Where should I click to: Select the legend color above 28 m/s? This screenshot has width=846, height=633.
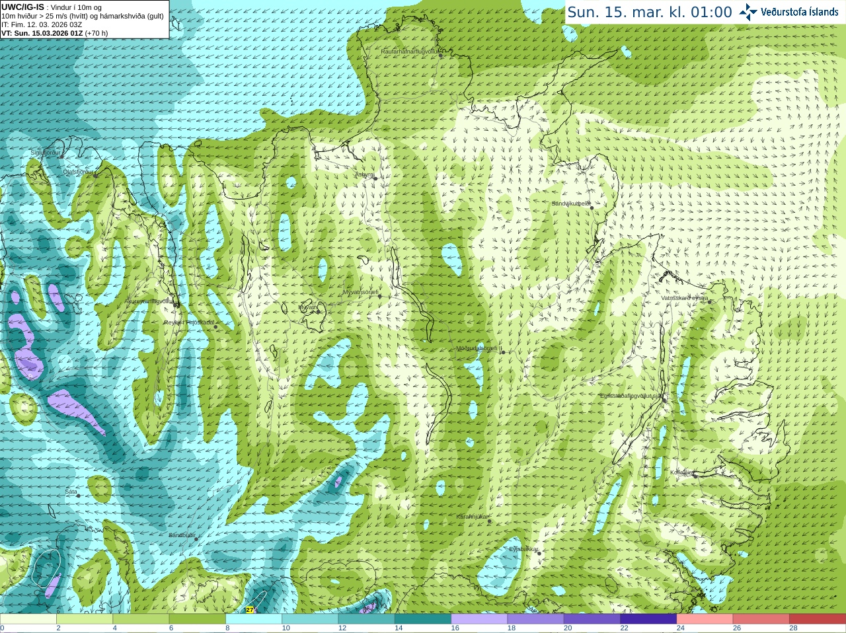tap(818, 619)
